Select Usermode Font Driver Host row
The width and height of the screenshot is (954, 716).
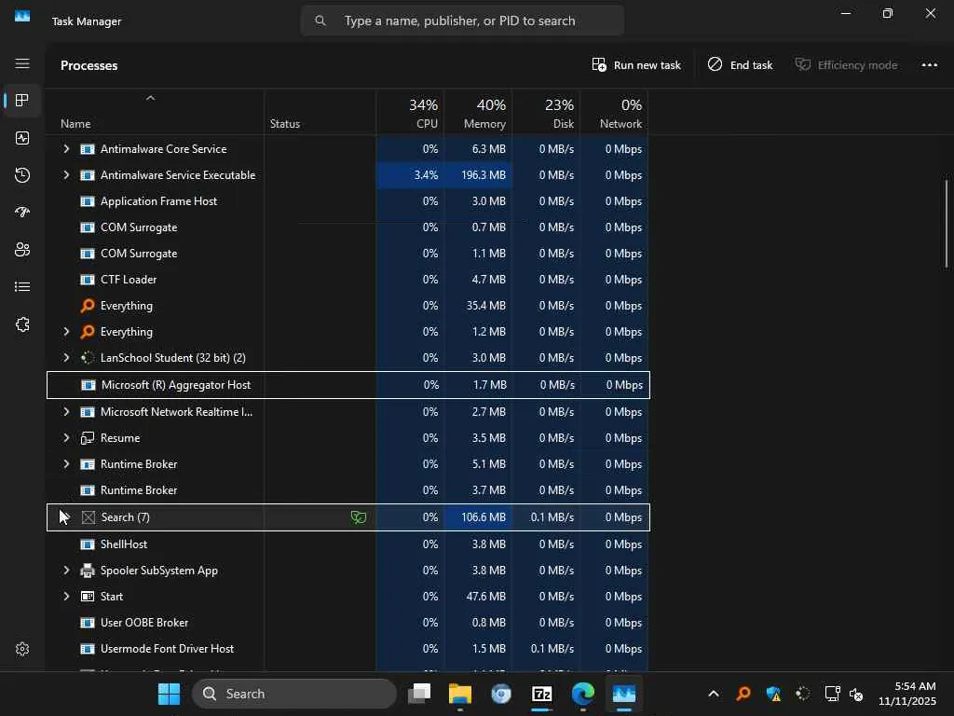coord(348,649)
